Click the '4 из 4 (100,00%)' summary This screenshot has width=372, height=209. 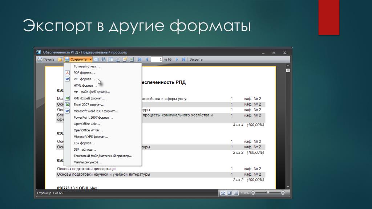(x=248, y=125)
